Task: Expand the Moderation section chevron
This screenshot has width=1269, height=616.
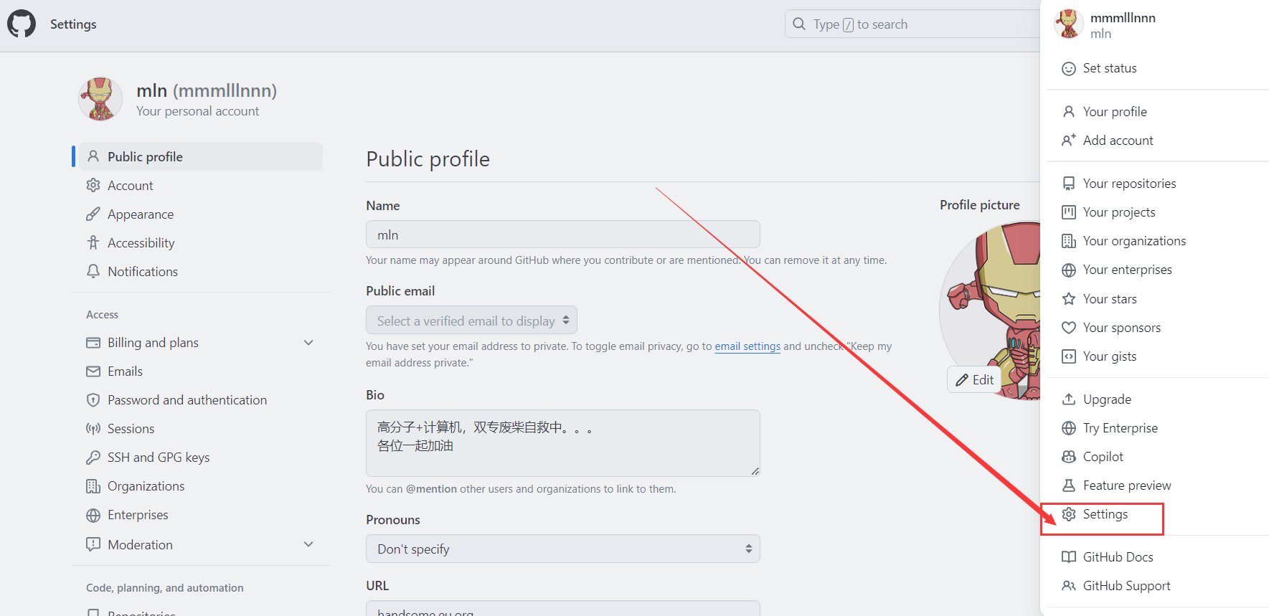Action: (x=308, y=544)
